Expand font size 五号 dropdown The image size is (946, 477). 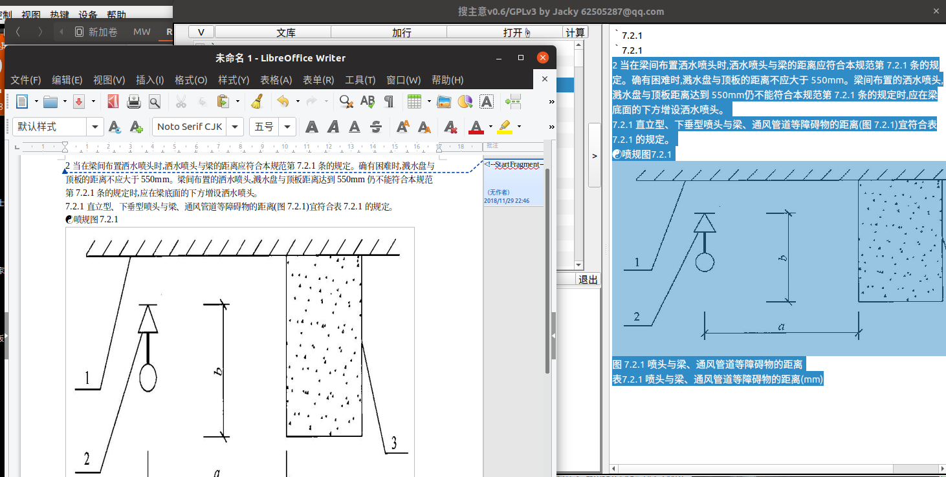(x=288, y=127)
